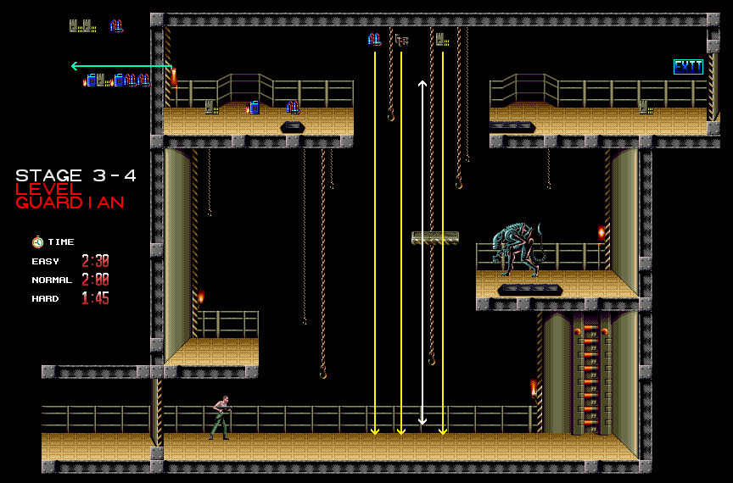Click the STAGE 3-4 title text

click(x=76, y=175)
